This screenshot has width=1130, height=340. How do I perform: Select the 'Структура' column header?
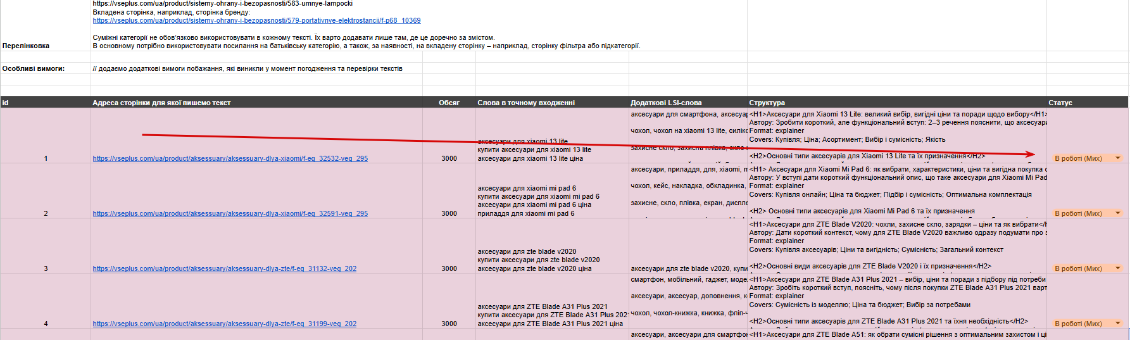point(897,103)
